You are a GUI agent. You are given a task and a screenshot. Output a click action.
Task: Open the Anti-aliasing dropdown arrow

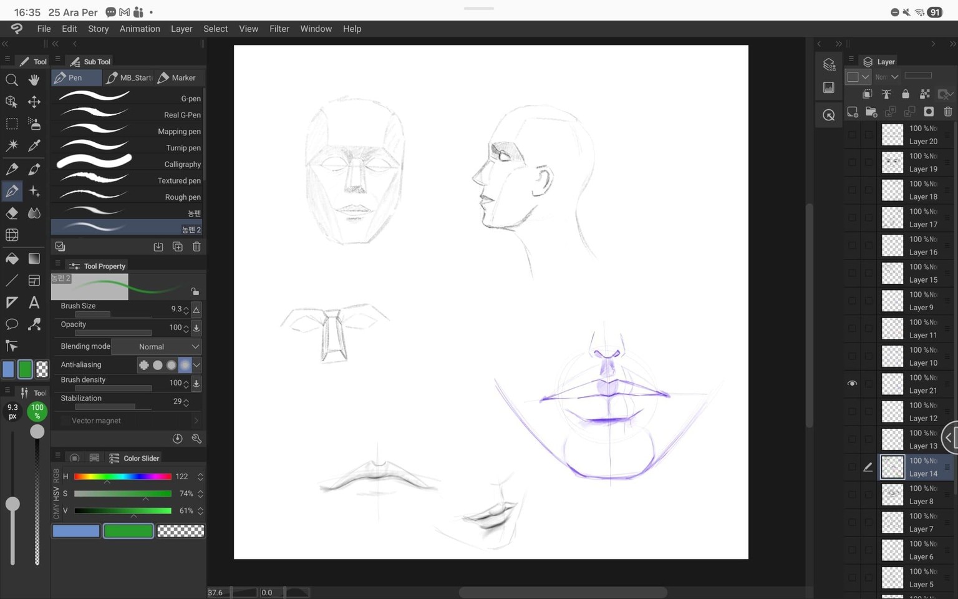coord(197,365)
